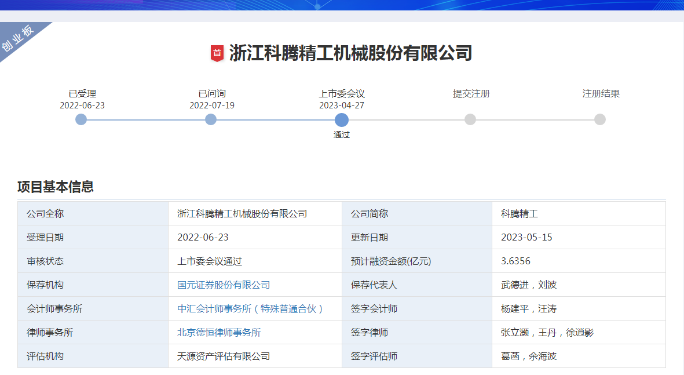Click the 项目基本信息 section heading

click(x=56, y=187)
